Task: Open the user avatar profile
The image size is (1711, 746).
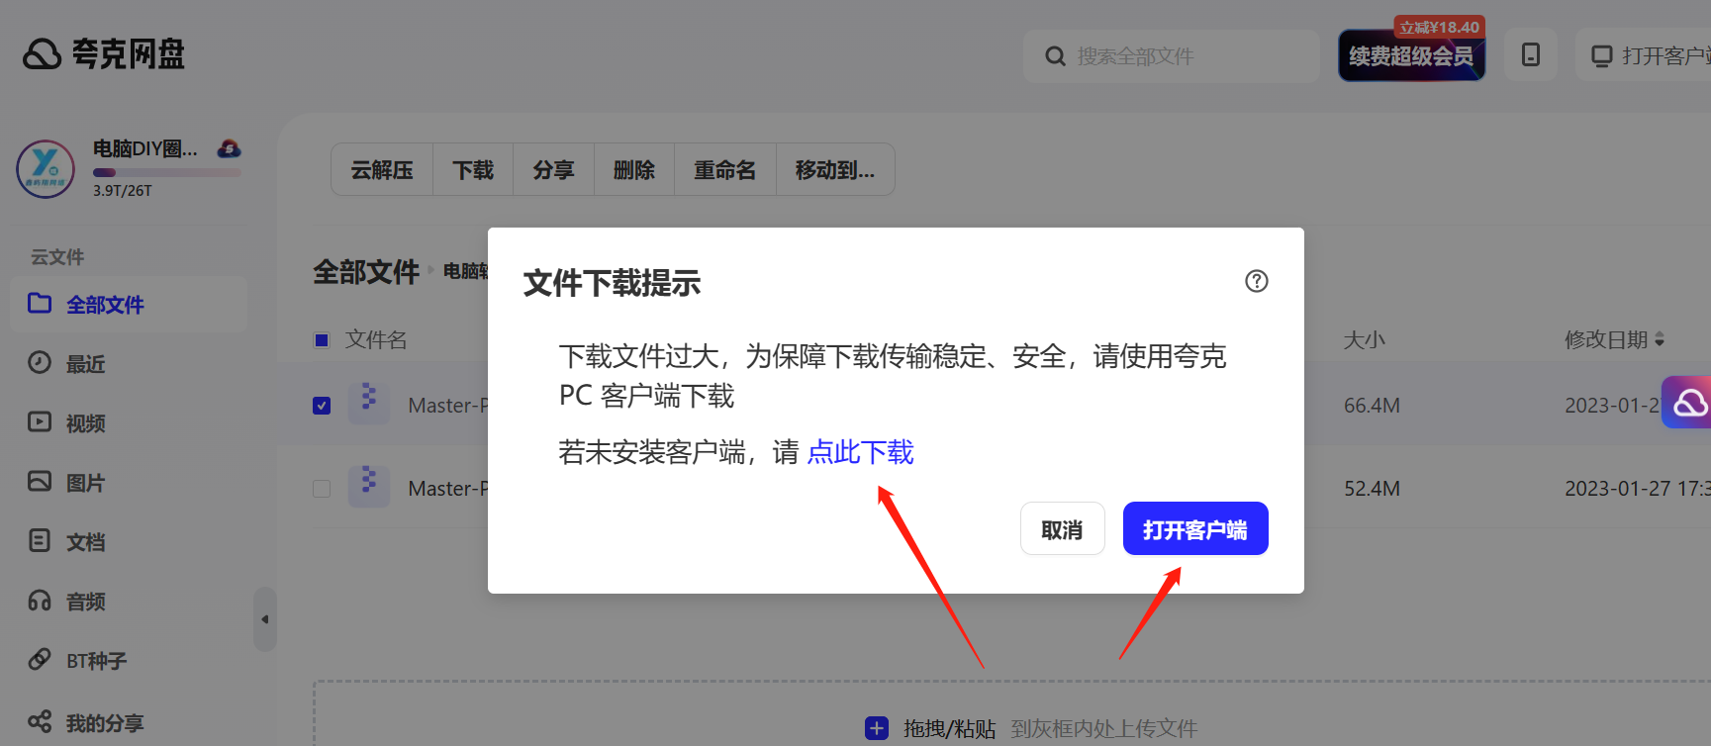Action: pyautogui.click(x=46, y=169)
